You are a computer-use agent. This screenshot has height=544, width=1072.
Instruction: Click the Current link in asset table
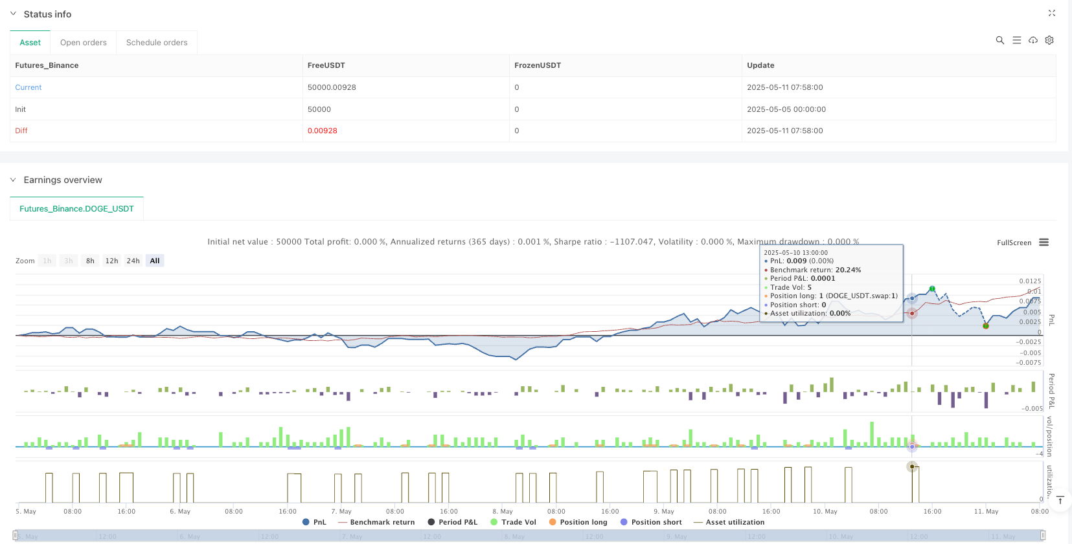(x=29, y=87)
